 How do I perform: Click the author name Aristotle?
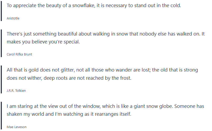pyautogui.click(x=13, y=18)
